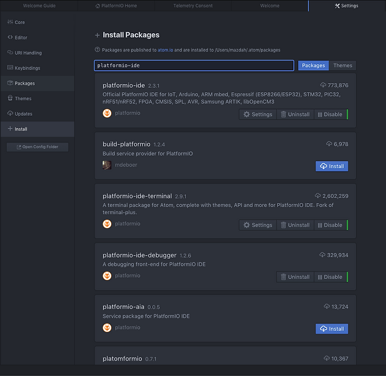Click download count icon for platformio-ide-terminal

318,195
